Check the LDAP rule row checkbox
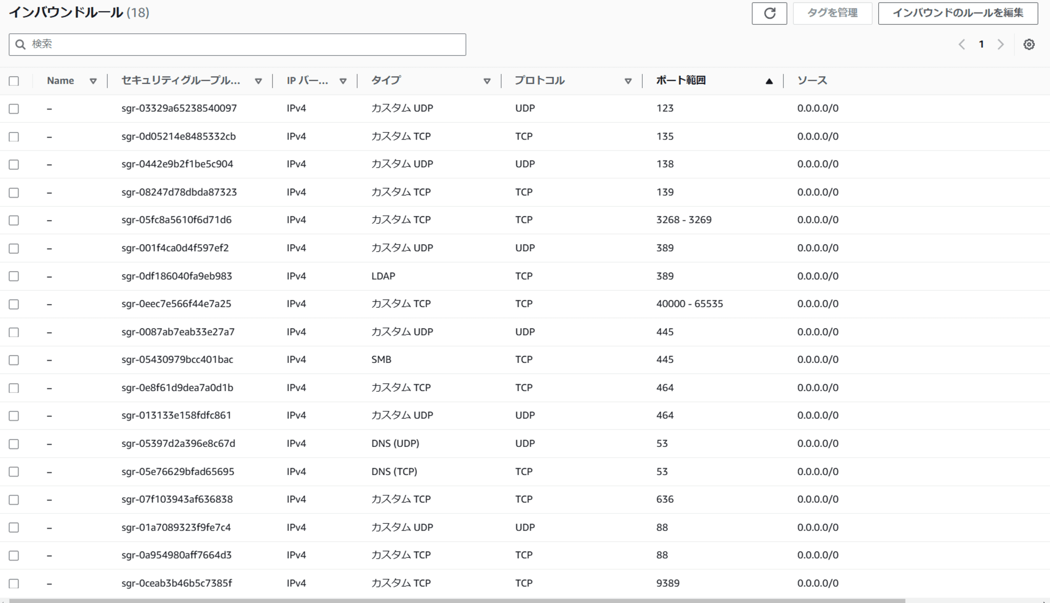The image size is (1050, 603). point(14,276)
